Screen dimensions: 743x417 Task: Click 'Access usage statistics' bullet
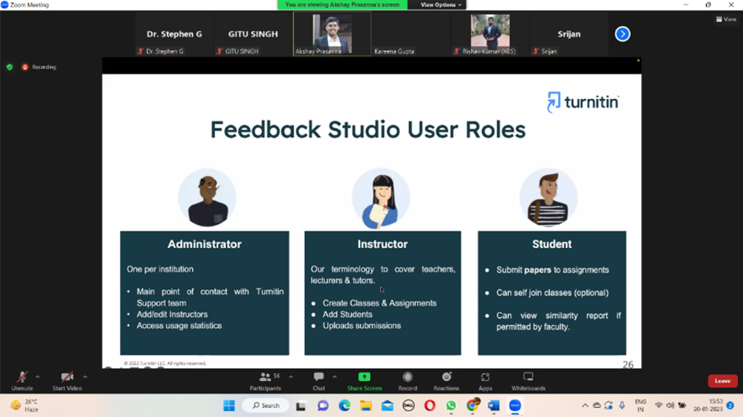179,325
